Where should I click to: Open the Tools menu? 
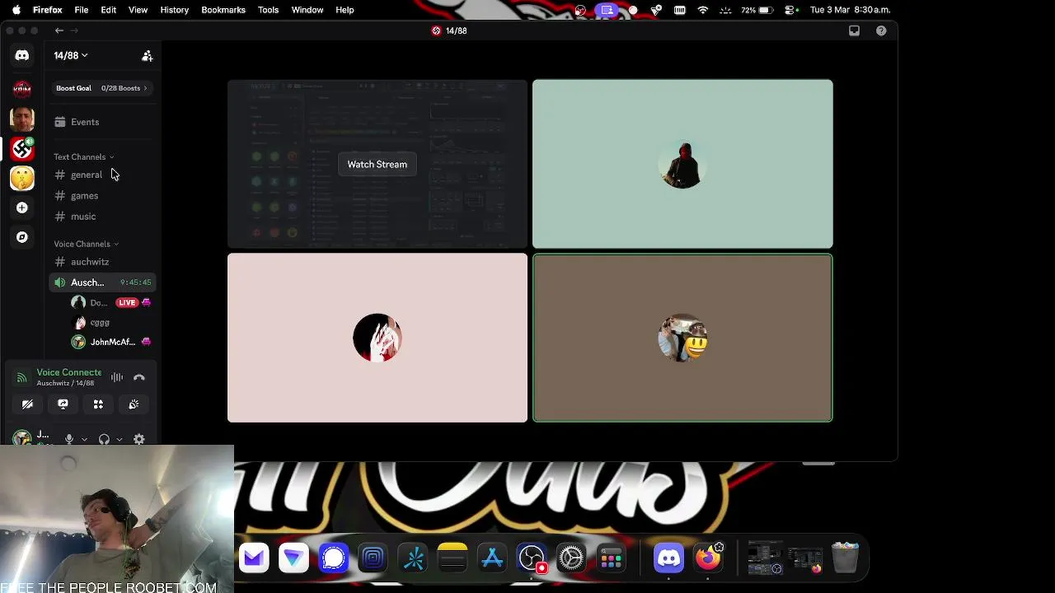pyautogui.click(x=268, y=10)
